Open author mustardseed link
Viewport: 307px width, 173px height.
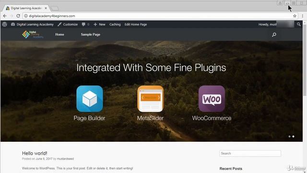(65, 159)
